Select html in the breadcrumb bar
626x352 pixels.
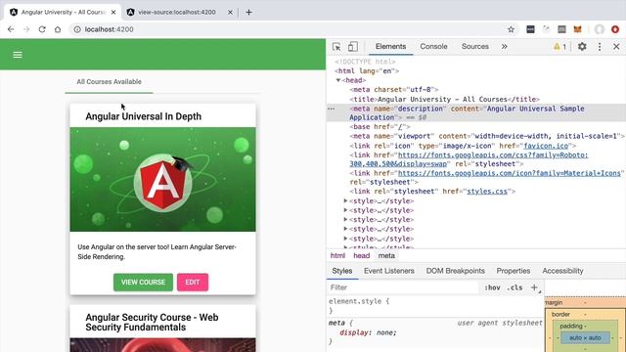[337, 256]
